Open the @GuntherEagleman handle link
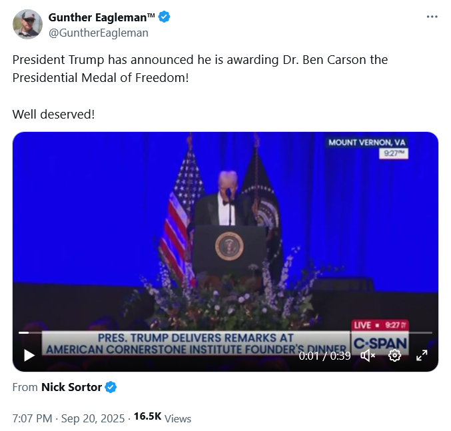Viewport: 451px width, 431px height. (99, 33)
